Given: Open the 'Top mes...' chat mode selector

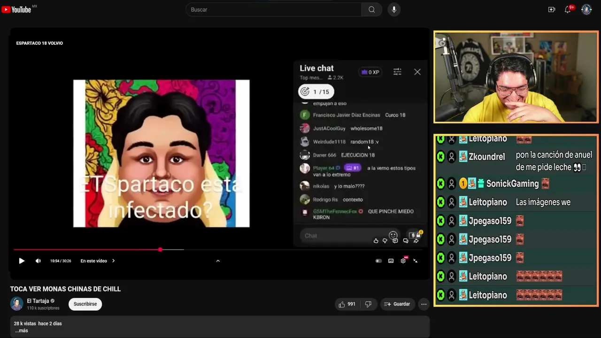Looking at the screenshot, I should point(311,78).
